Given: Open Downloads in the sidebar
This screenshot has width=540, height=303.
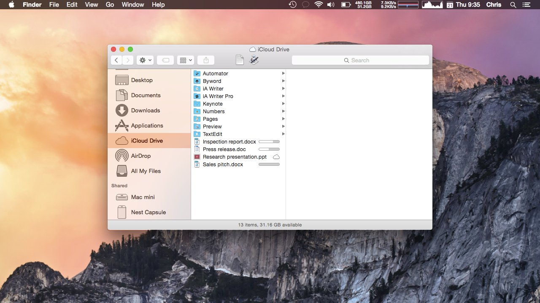Looking at the screenshot, I should [149, 110].
